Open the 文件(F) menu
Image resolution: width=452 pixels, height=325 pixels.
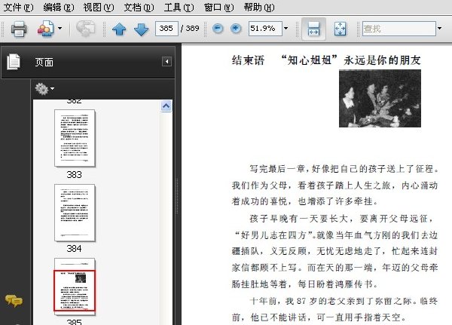coord(18,8)
